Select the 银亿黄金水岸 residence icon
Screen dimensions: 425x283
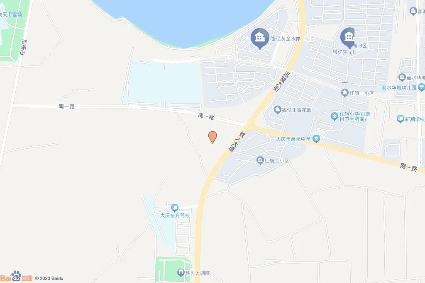tap(260, 39)
